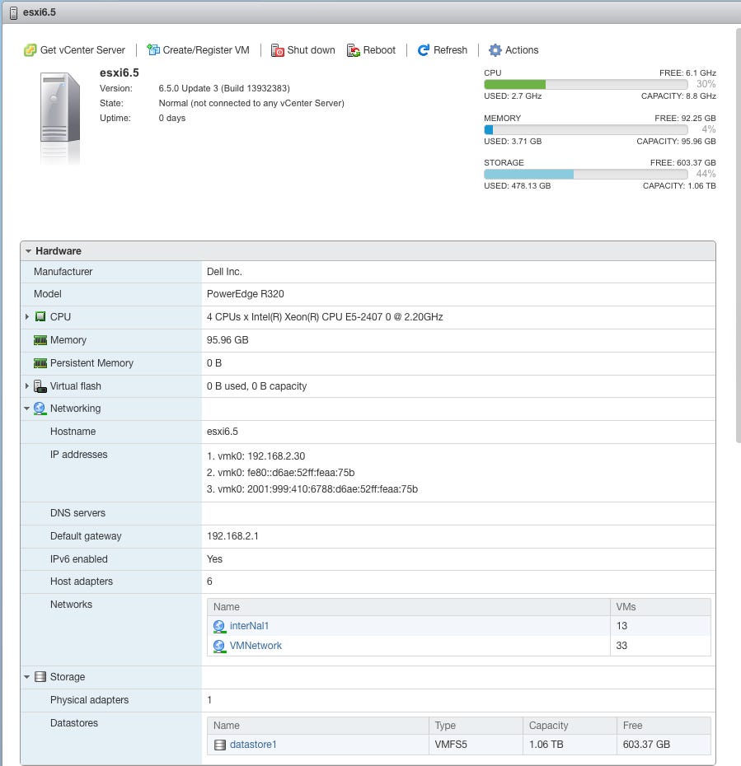Image resolution: width=741 pixels, height=766 pixels.
Task: Click the VMs column header
Action: [x=660, y=607]
